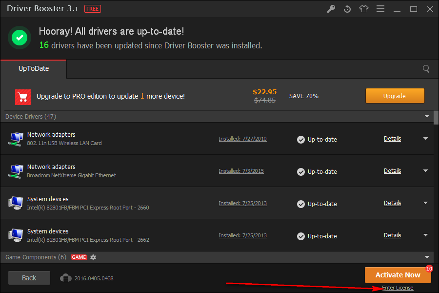Screen dimensions: 439x293
Task: Open the license key icon in title bar
Action: pyautogui.click(x=331, y=9)
